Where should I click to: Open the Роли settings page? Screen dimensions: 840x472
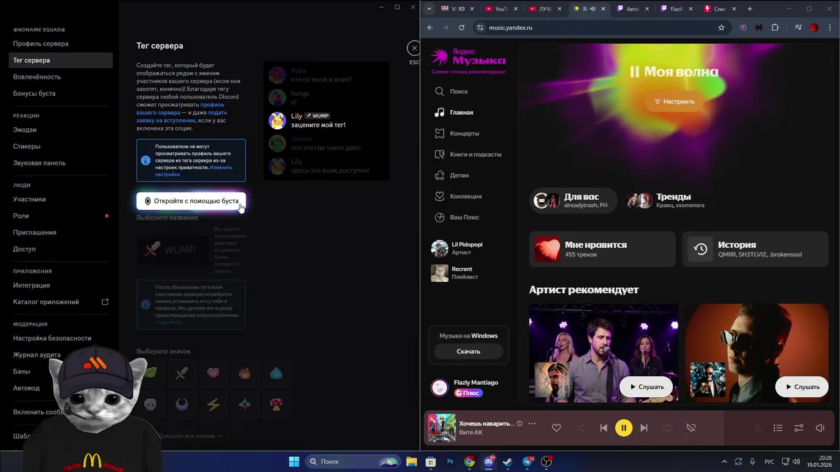coord(21,216)
